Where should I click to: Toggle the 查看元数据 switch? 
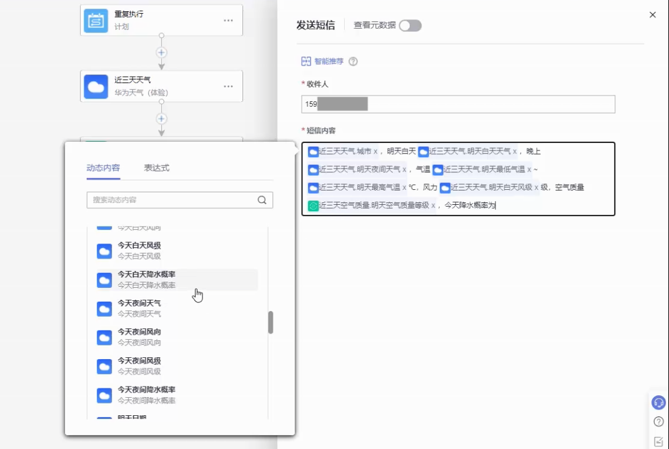pyautogui.click(x=410, y=26)
